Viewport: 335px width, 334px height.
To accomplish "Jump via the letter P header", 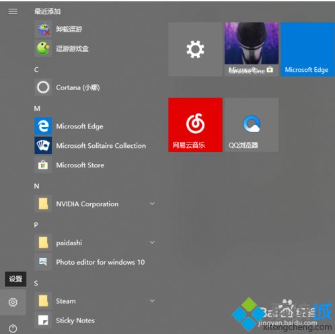I will tap(36, 225).
